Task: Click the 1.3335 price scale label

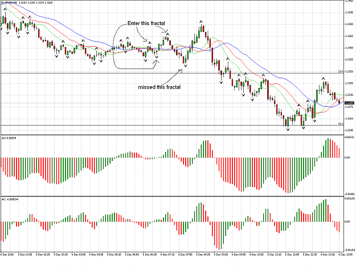Action: (349, 59)
